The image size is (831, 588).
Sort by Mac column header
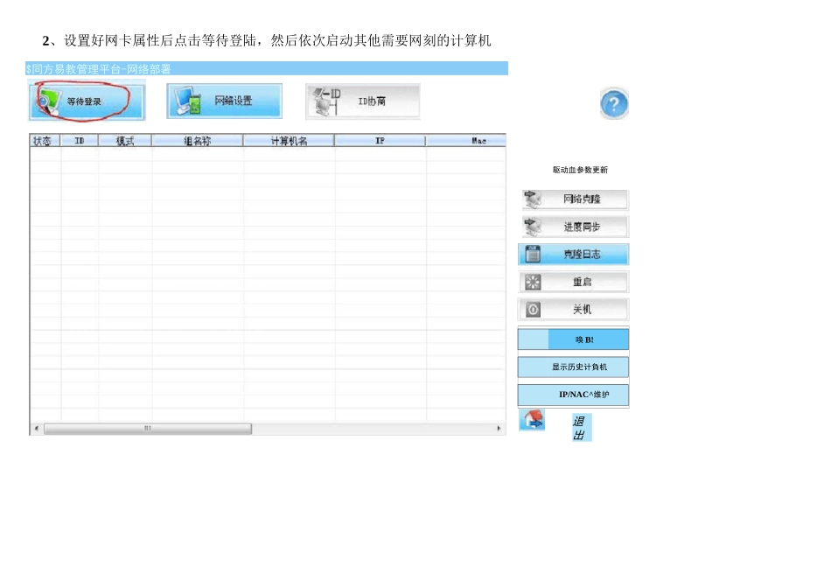(466, 141)
